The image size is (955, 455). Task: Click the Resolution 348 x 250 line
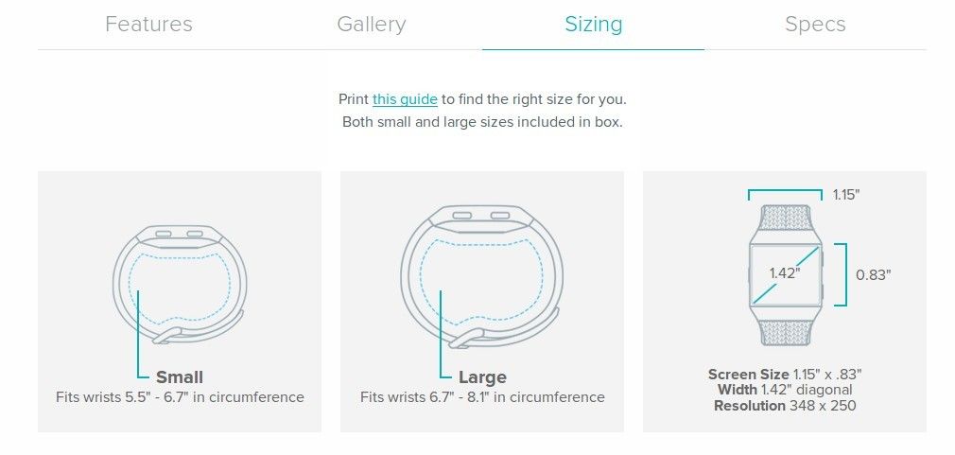click(x=785, y=406)
